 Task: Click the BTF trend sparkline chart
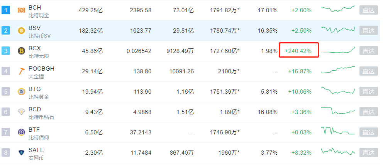pyautogui.click(x=338, y=131)
